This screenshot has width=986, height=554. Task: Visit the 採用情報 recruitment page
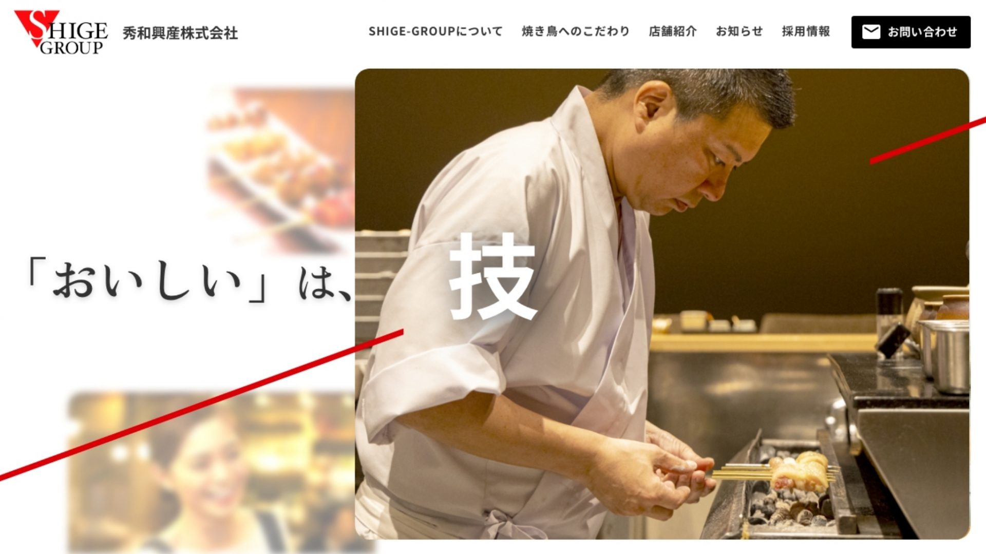806,31
